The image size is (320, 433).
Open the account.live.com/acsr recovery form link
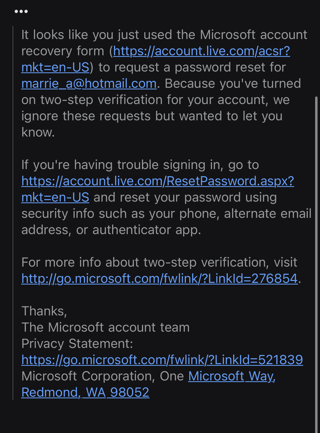click(x=202, y=51)
